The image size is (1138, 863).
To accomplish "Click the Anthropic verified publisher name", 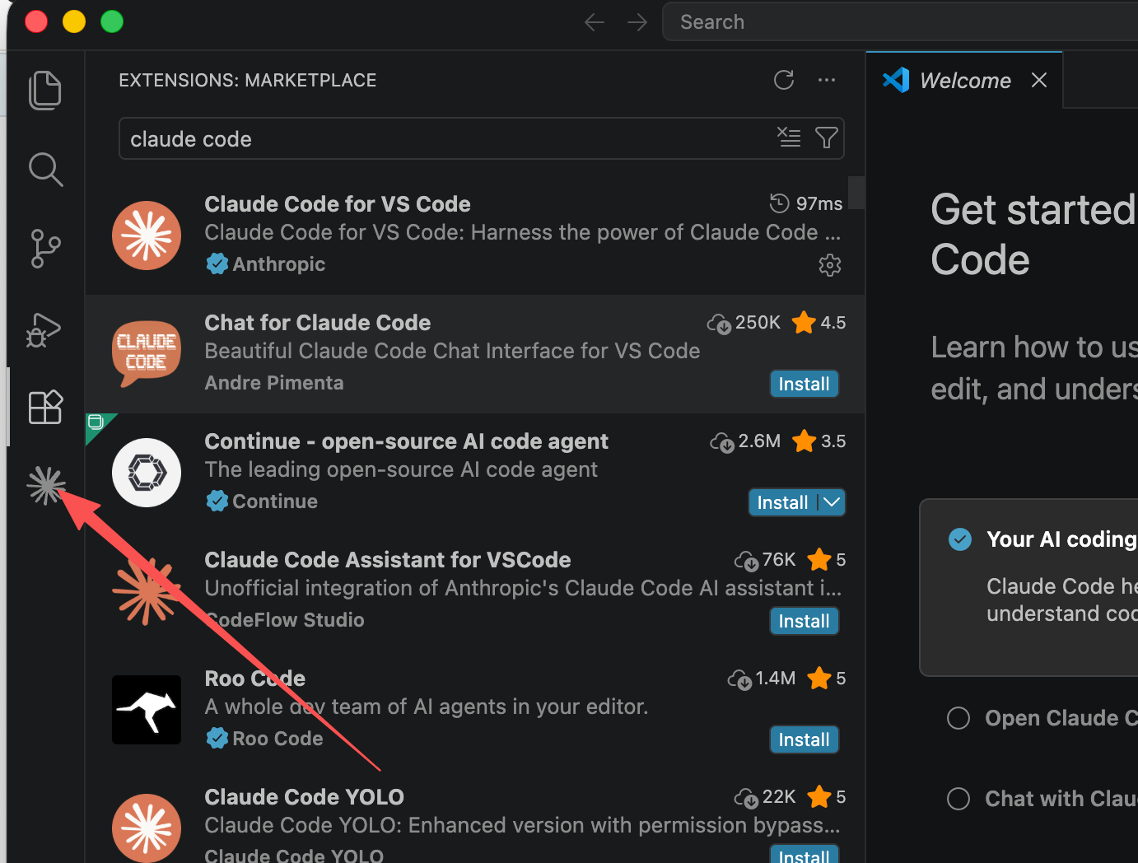I will pyautogui.click(x=279, y=264).
